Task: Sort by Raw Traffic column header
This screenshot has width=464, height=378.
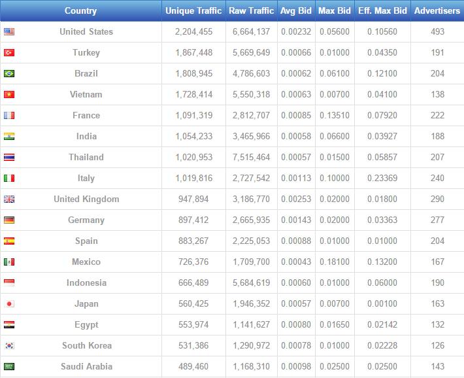Action: (252, 10)
